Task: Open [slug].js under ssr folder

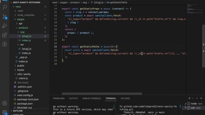Action: [x=27, y=49]
